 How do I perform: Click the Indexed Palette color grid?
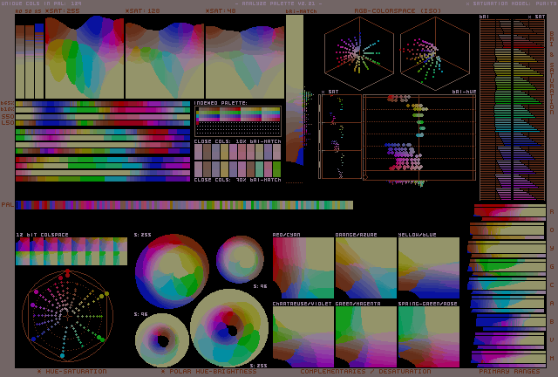point(237,117)
